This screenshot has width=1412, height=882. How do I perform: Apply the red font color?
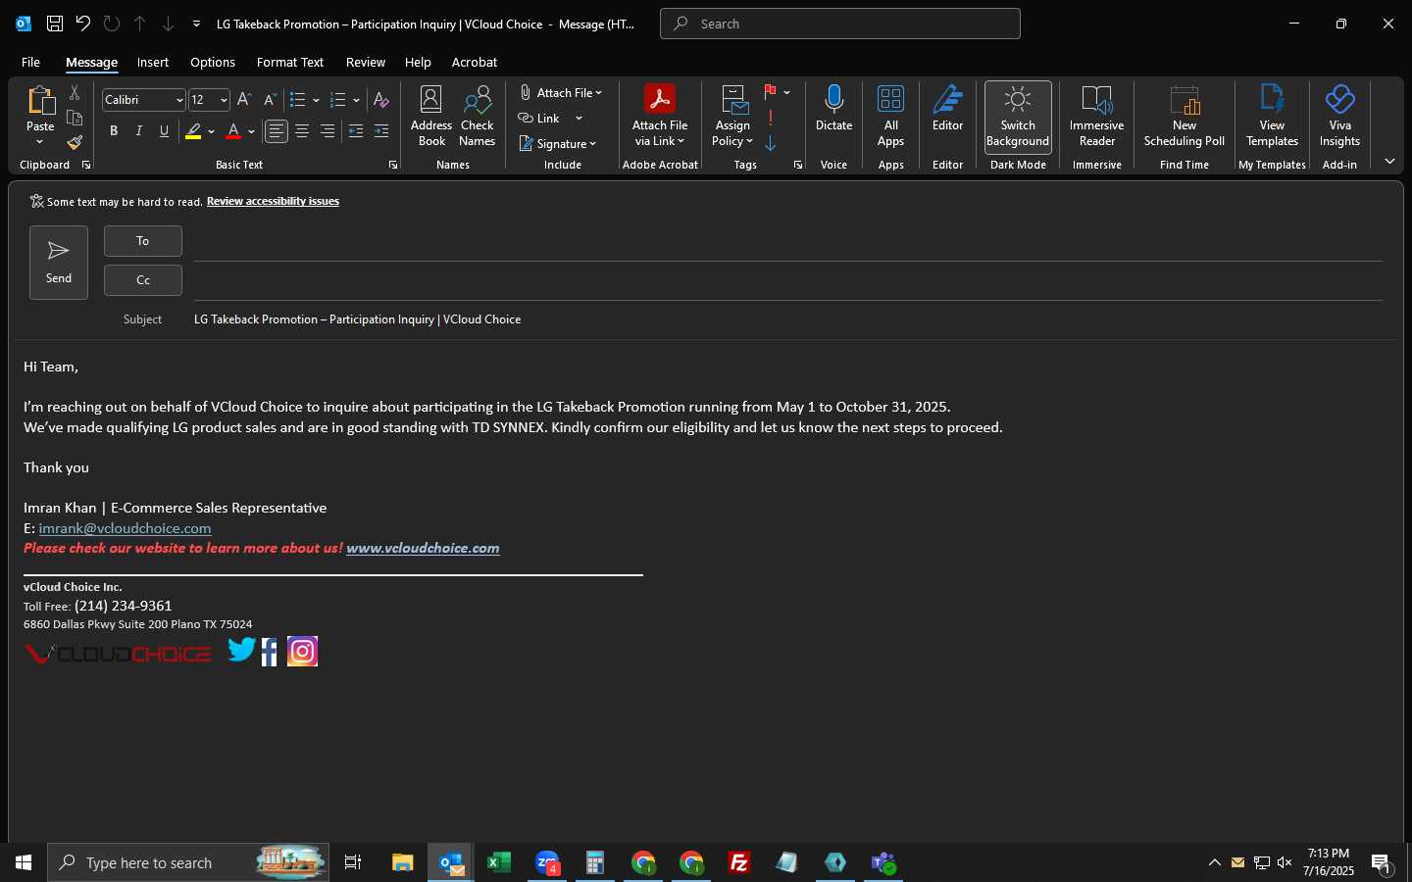233,131
